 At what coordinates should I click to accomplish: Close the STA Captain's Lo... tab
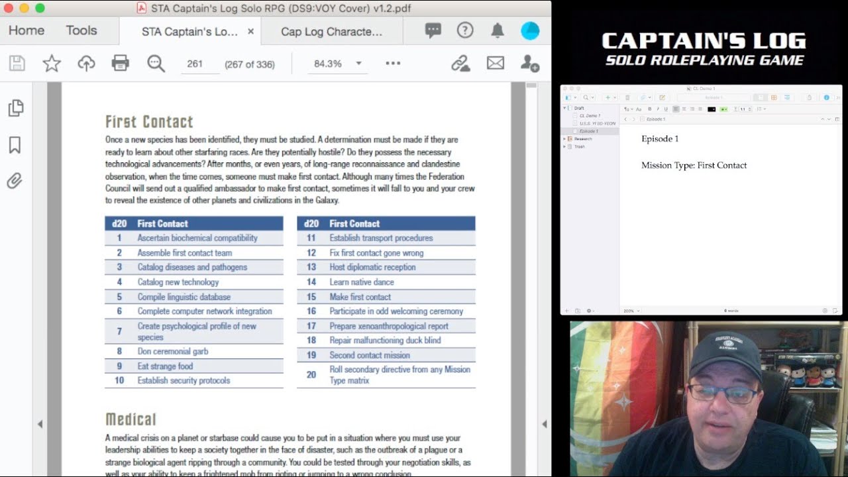[x=251, y=31]
